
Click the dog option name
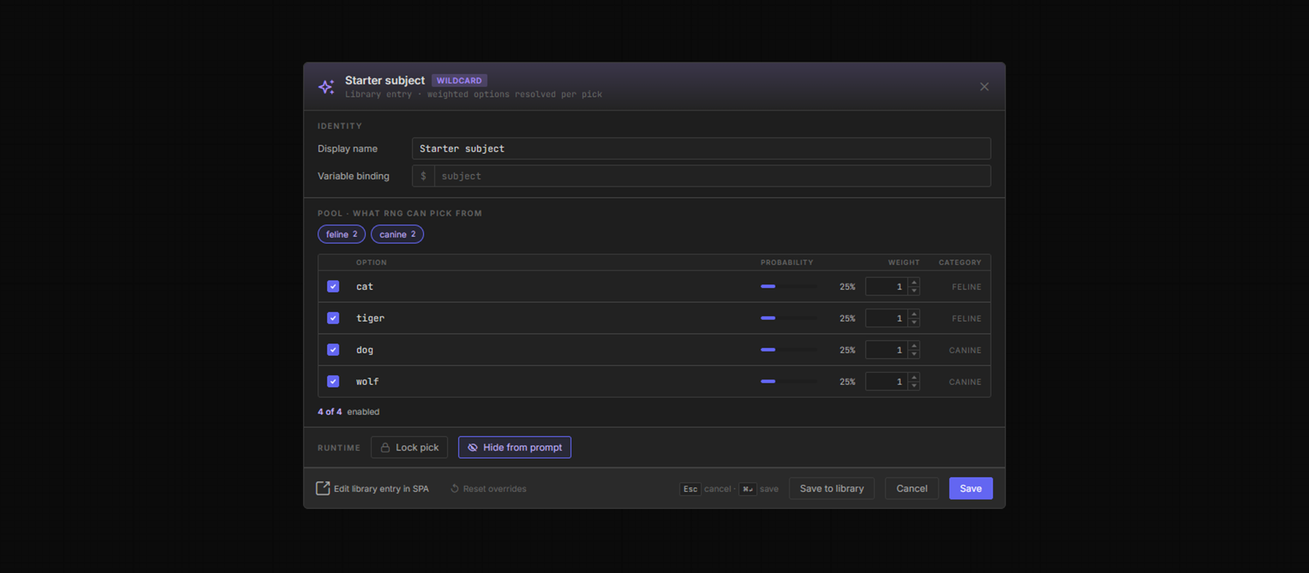click(x=365, y=350)
